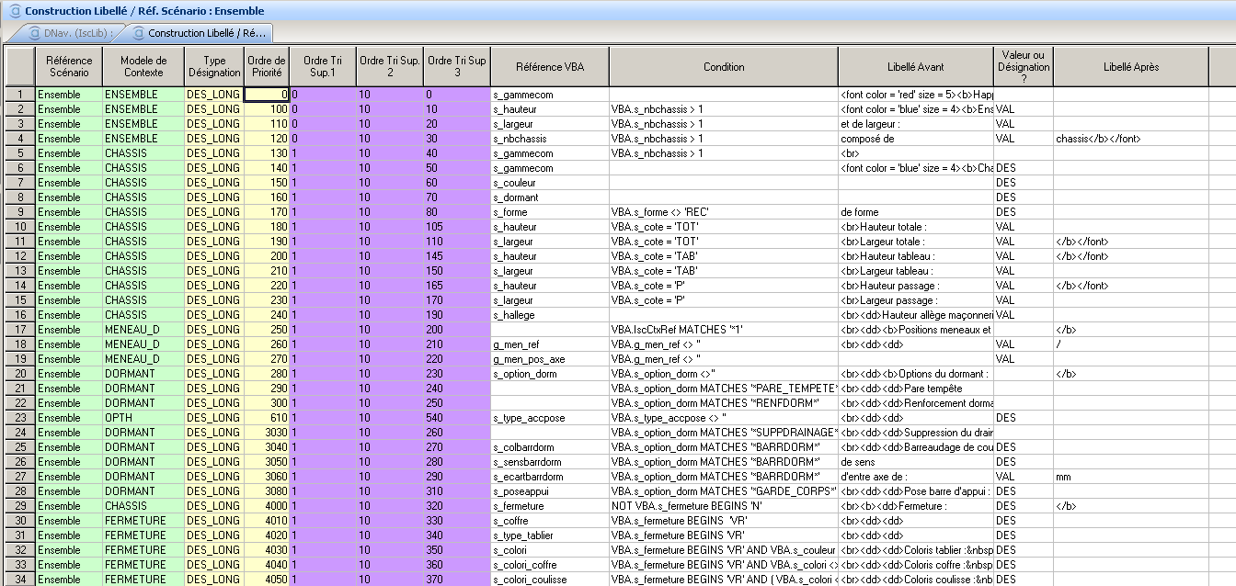Click the Ordre de Priorité cell in row 1
Image resolution: width=1236 pixels, height=586 pixels.
point(267,95)
